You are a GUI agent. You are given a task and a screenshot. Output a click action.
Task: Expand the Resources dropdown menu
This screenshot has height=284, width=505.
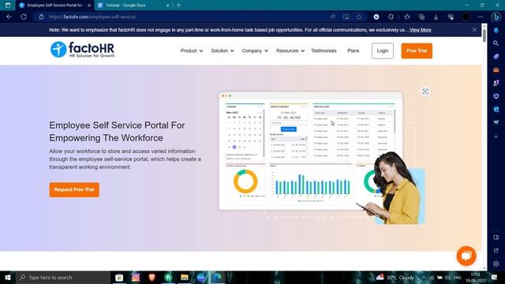coord(290,50)
